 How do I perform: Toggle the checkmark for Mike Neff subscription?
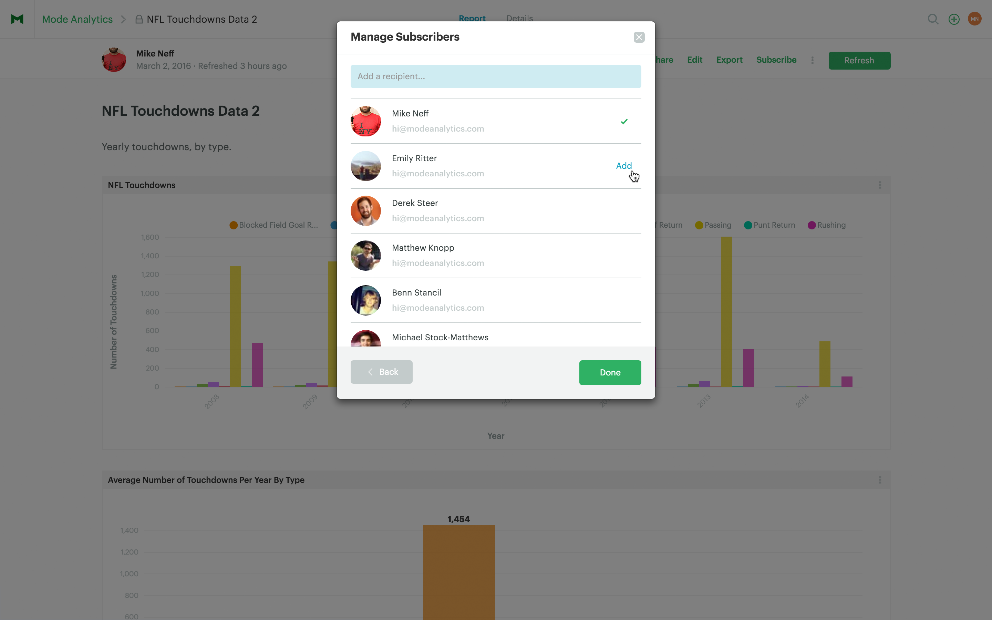coord(624,121)
